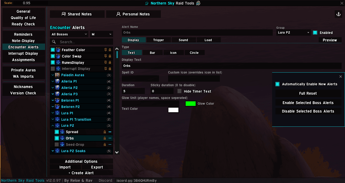The width and height of the screenshot is (345, 183).
Task: Click the Lura P1 boss icon
Action: [x=57, y=113]
